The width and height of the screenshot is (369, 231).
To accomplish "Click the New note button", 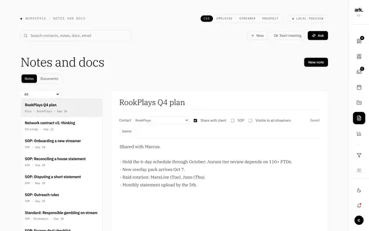I will click(x=316, y=62).
